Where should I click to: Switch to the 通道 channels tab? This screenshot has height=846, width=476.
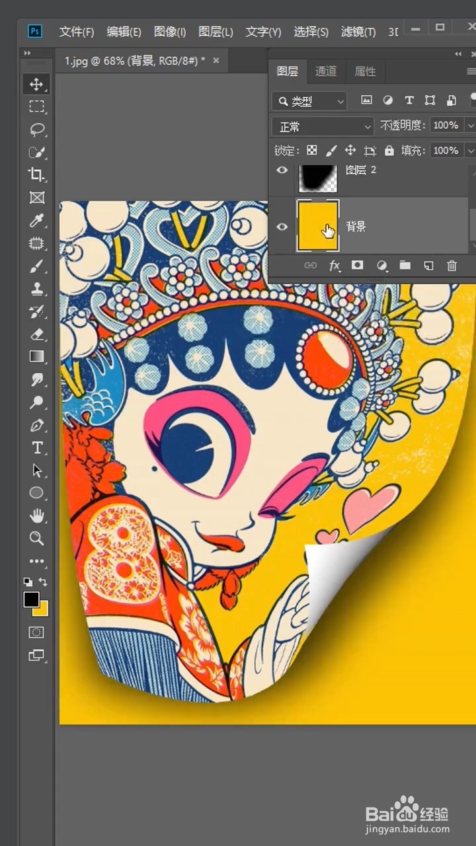326,71
